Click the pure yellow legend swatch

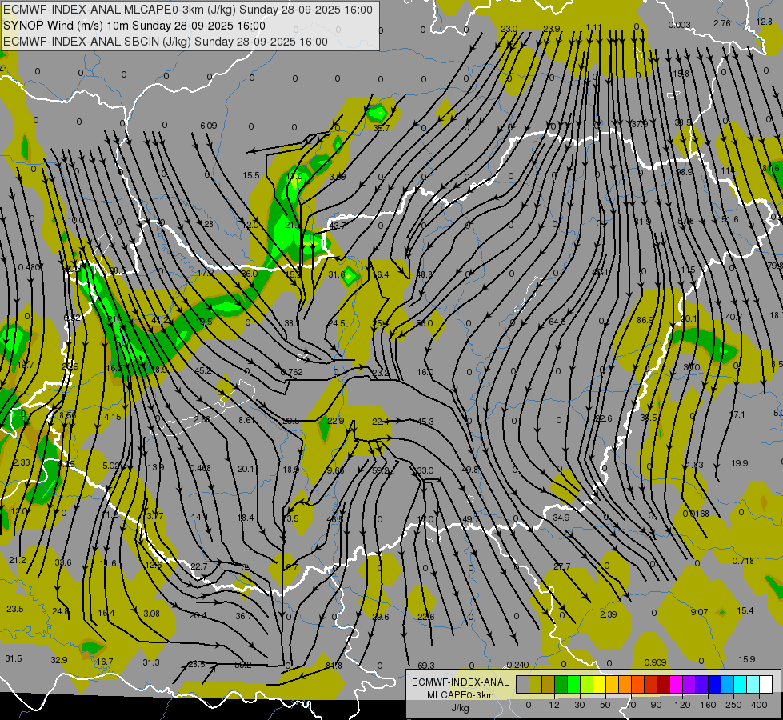click(599, 685)
